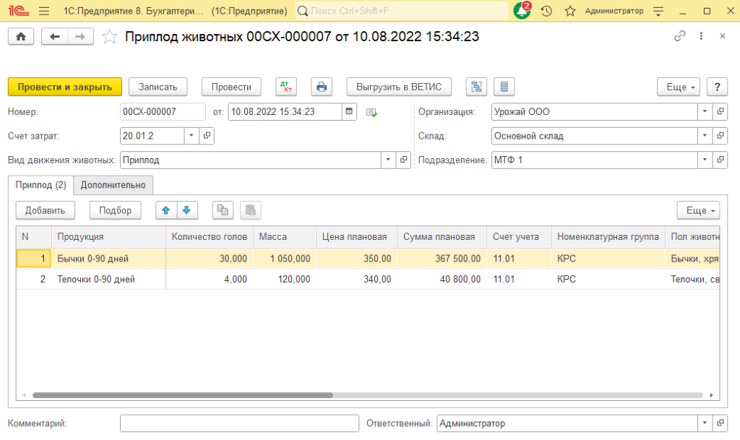Viewport: 740px width, 440px height.
Task: Expand the Счет затрат dropdown
Action: [x=191, y=135]
